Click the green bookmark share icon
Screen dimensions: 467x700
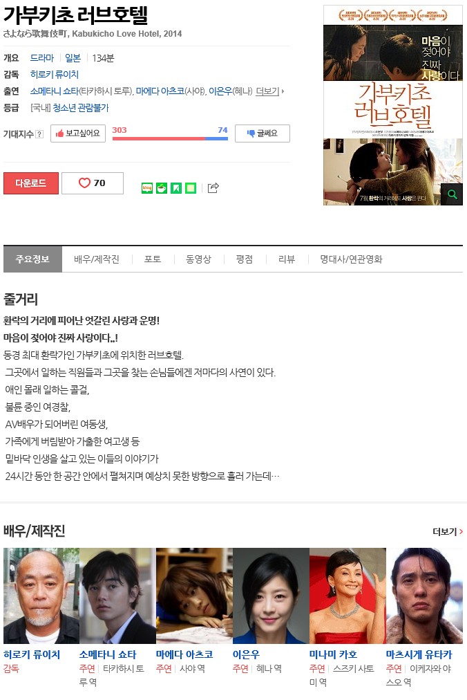click(x=176, y=188)
